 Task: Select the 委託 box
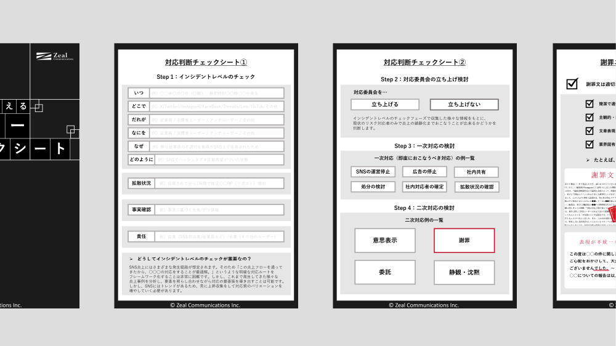coord(385,272)
